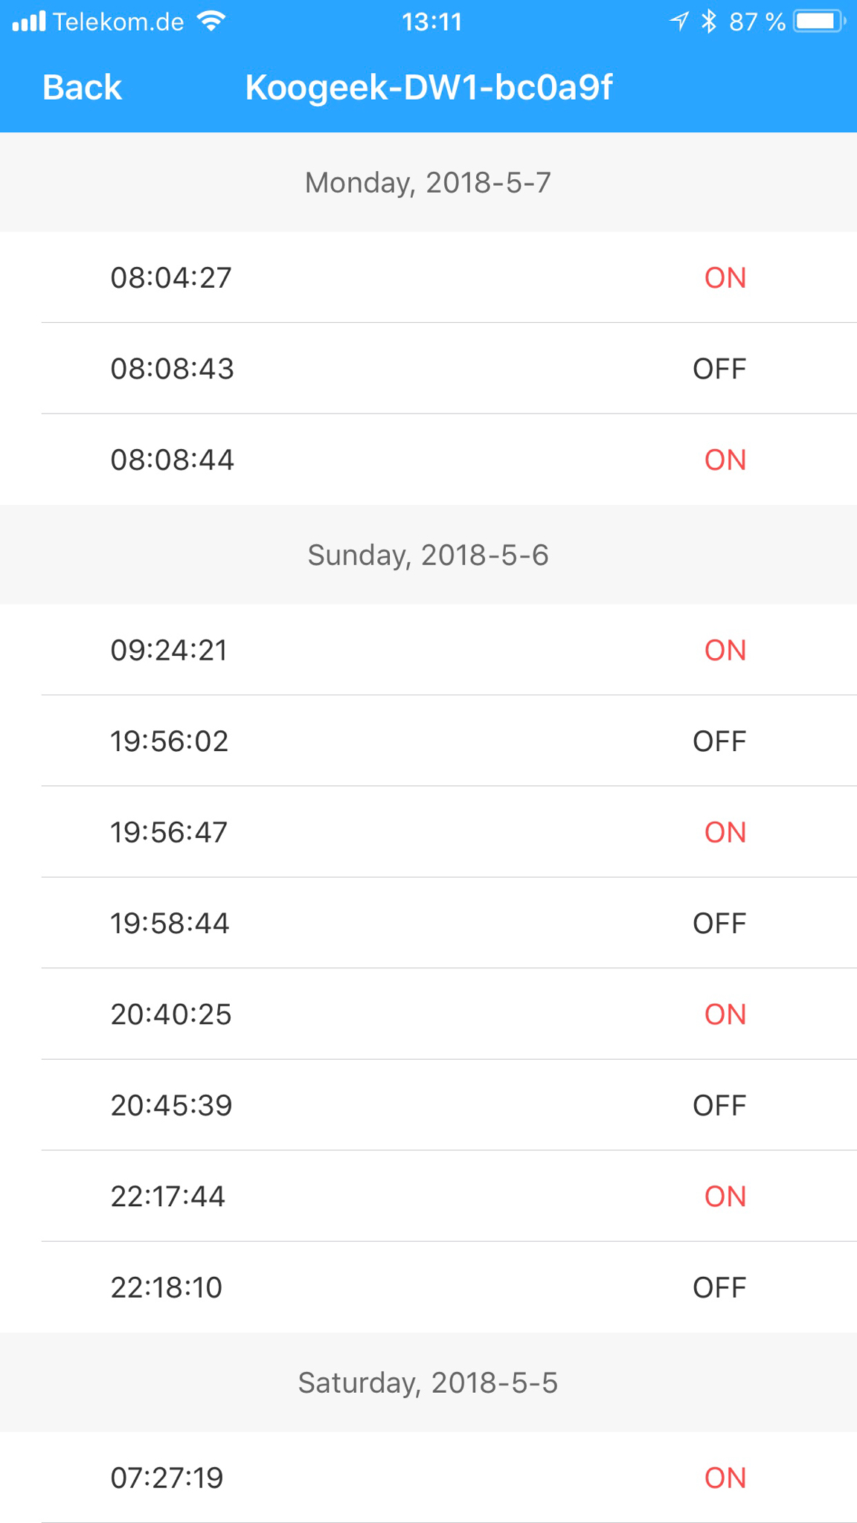Tap the 08:08:44 ON entry
The image size is (857, 1523).
(428, 460)
